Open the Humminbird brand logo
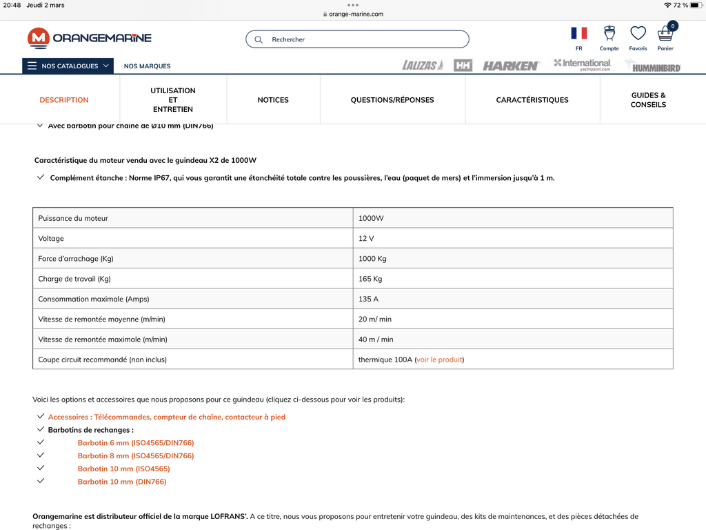 click(653, 67)
